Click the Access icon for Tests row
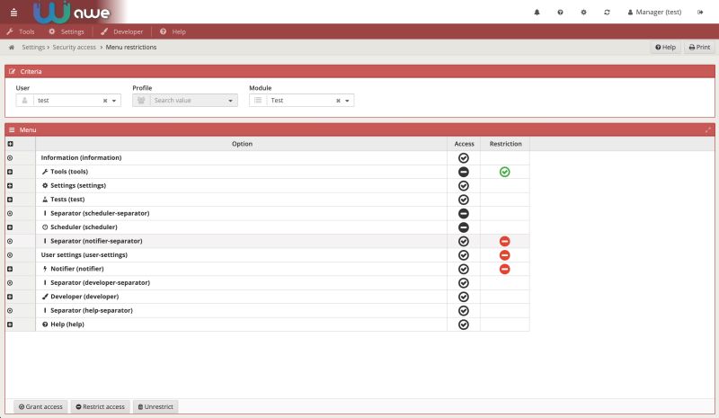Screen dimensions: 719x418 pyautogui.click(x=464, y=200)
